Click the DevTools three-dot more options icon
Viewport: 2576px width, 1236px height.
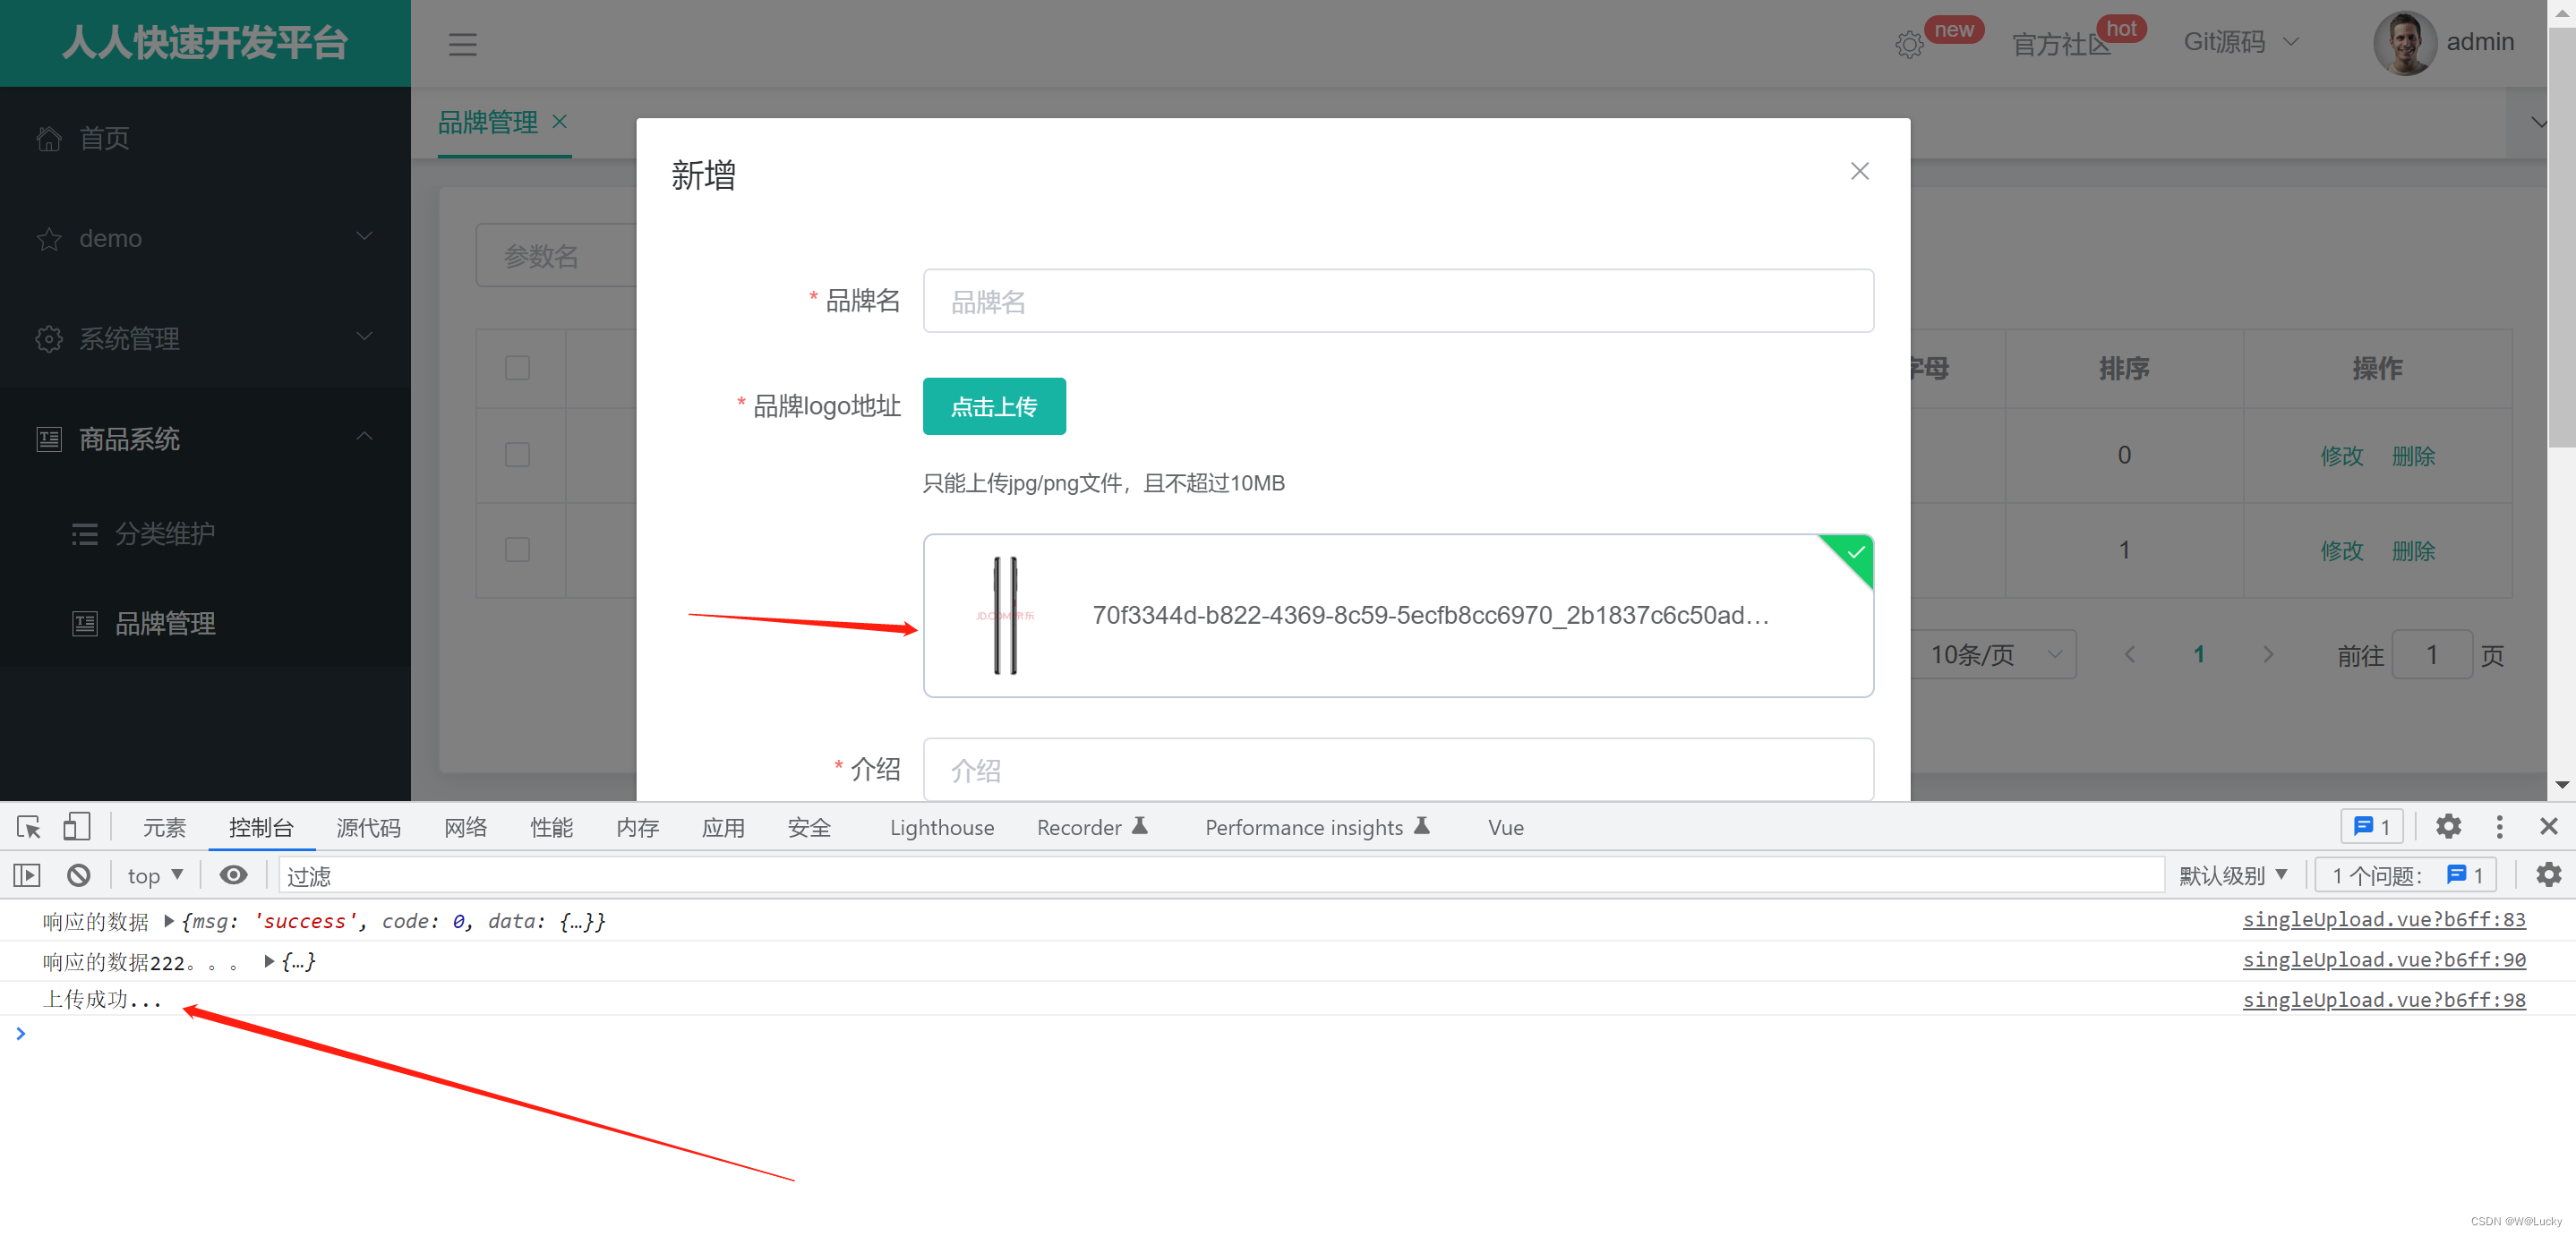pyautogui.click(x=2499, y=827)
